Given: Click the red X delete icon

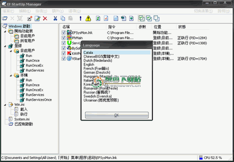Looking at the screenshot, I should click(x=45, y=18).
